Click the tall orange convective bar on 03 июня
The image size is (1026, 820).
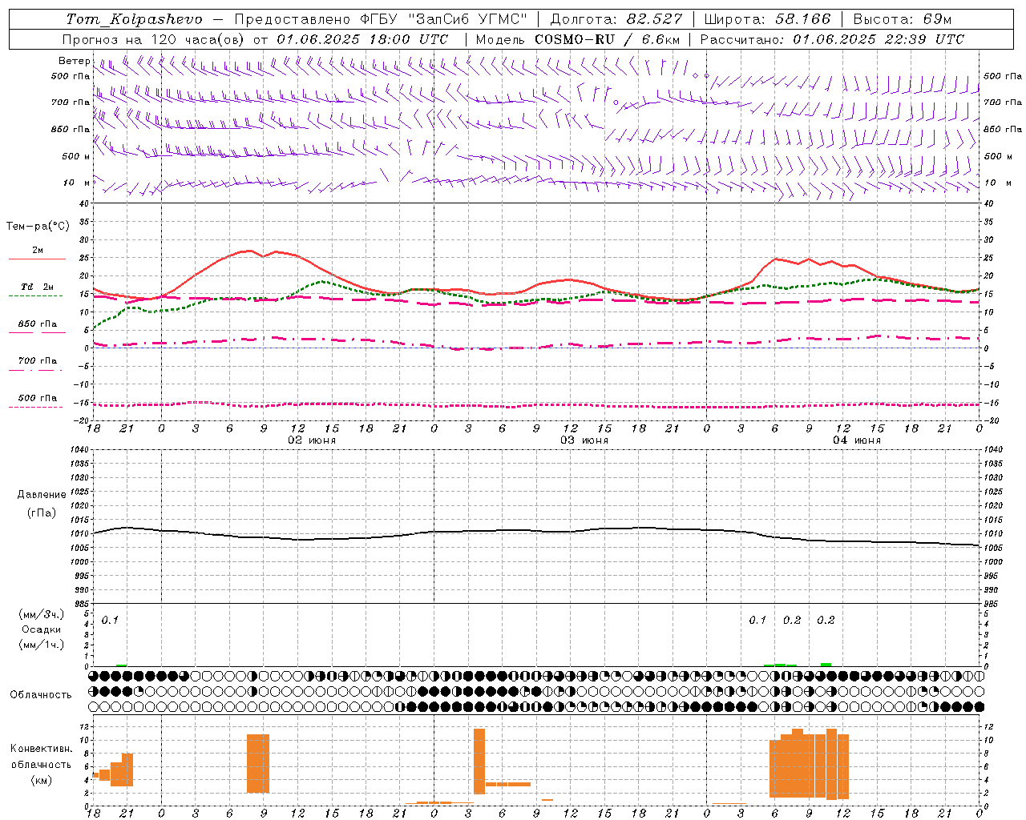point(479,761)
